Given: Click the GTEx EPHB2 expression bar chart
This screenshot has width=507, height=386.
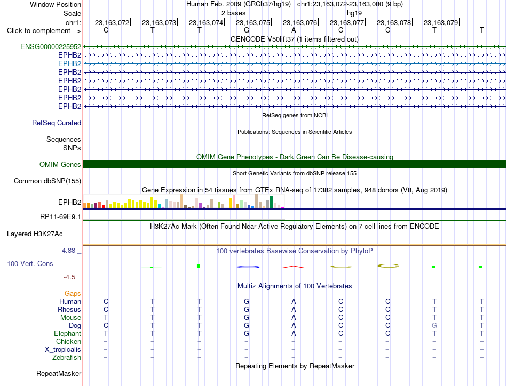Looking at the screenshot, I should [x=184, y=201].
